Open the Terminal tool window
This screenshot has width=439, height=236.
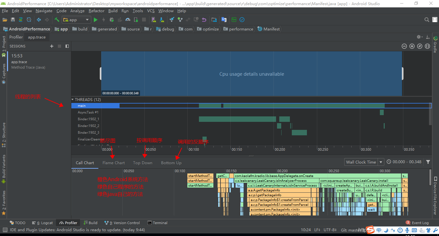click(x=157, y=223)
